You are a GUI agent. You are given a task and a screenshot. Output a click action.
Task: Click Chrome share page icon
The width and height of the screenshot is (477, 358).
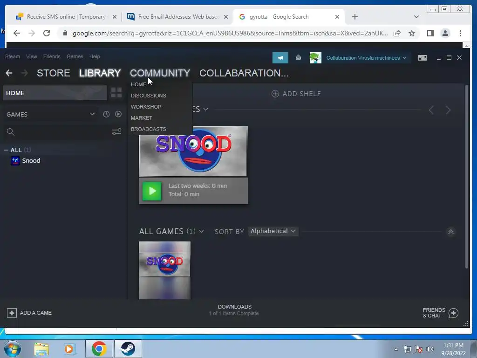pos(397,33)
